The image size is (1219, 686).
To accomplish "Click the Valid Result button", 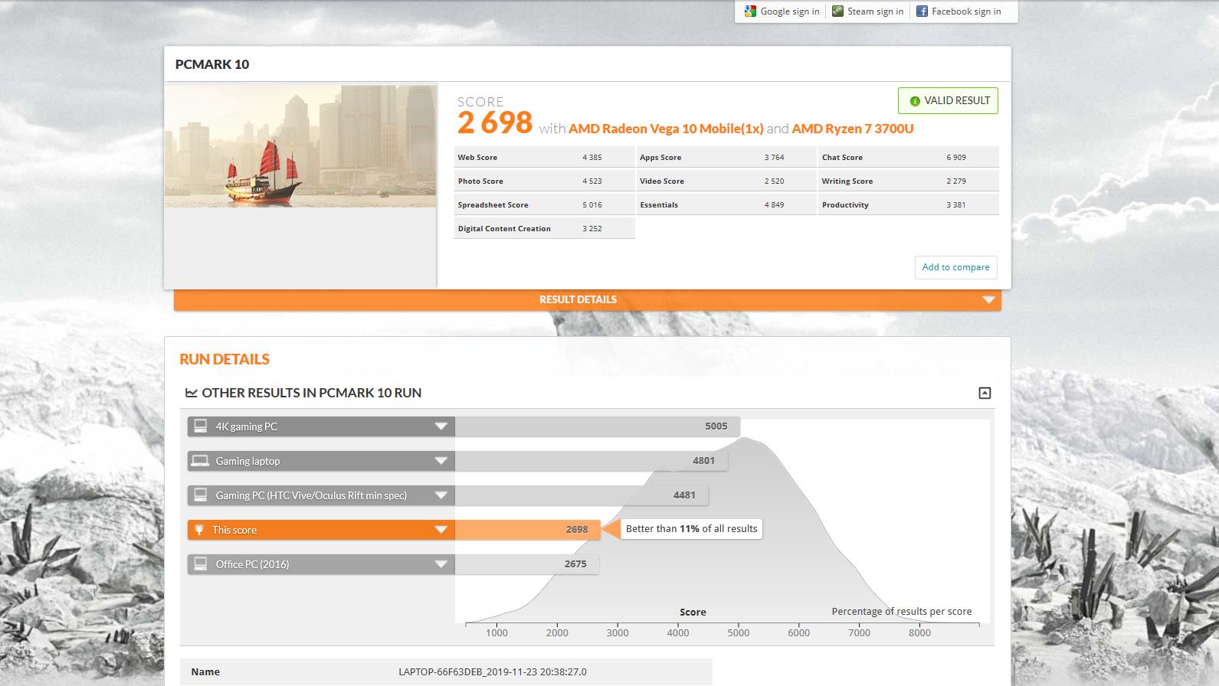I will coord(948,101).
